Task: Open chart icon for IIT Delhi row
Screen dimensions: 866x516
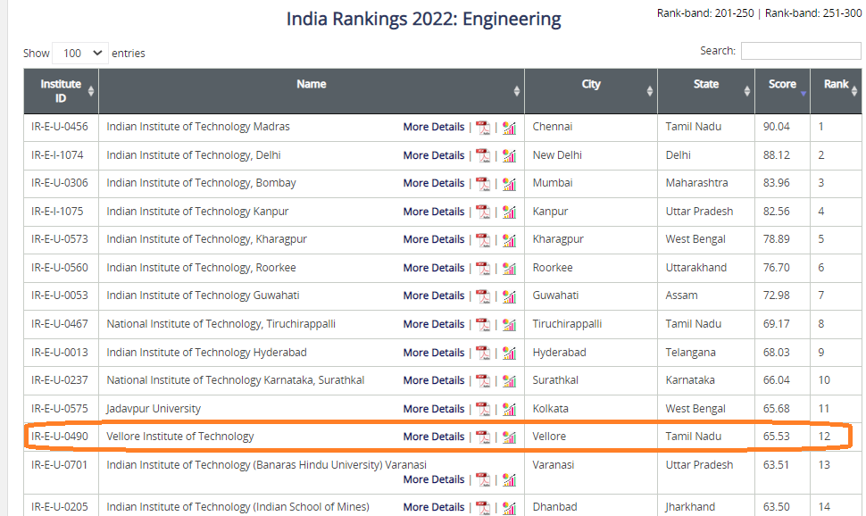Action: [509, 156]
